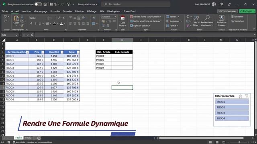Open Trier et filtrer
The image size is (257, 144).
point(196,21)
